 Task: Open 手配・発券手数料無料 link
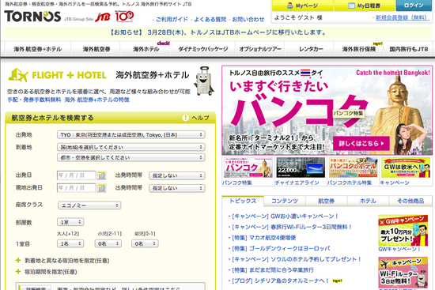[x=34, y=100]
